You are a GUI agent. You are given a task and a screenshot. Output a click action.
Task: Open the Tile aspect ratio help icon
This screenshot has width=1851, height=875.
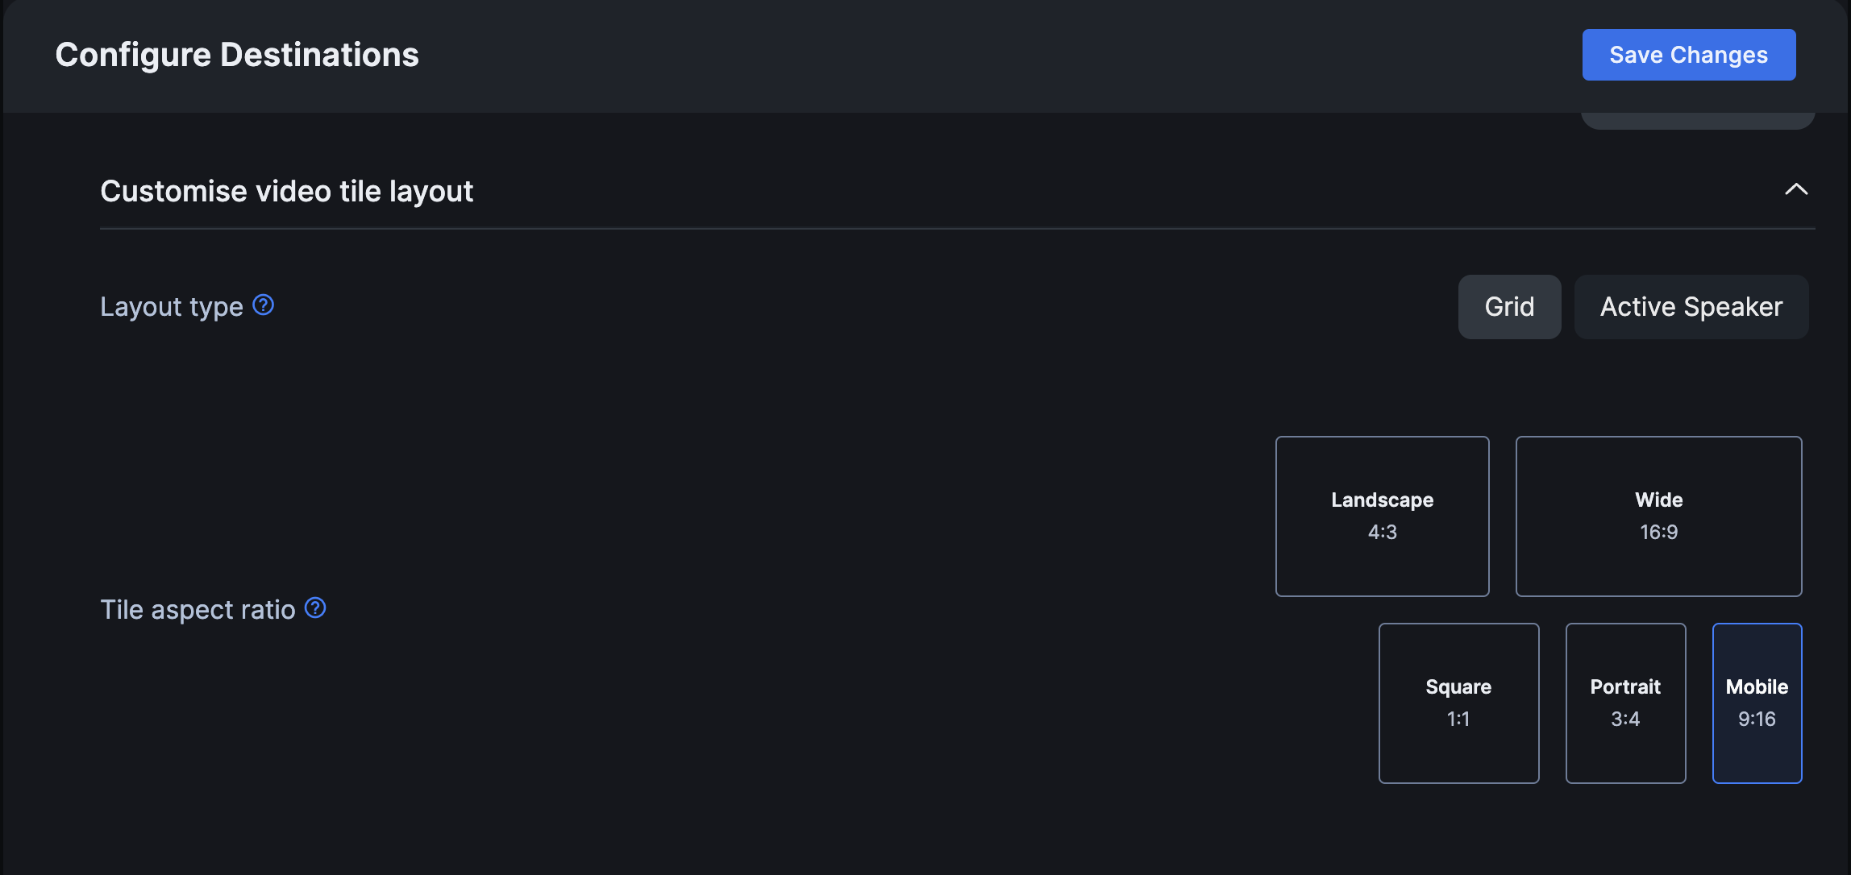click(x=315, y=608)
